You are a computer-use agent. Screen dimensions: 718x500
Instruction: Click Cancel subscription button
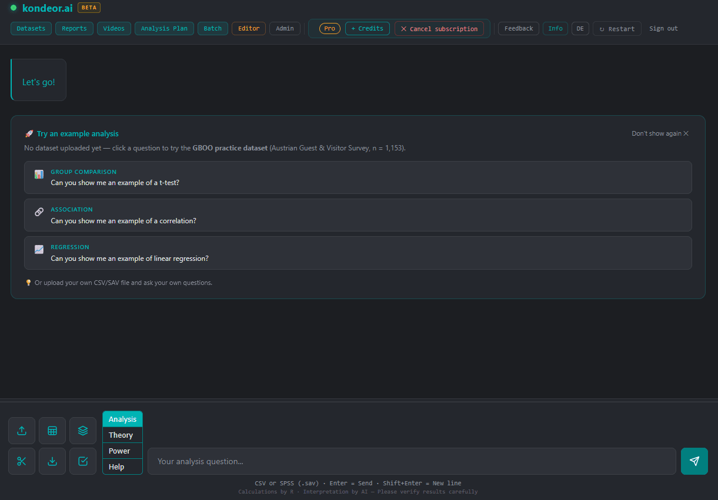pyautogui.click(x=439, y=29)
